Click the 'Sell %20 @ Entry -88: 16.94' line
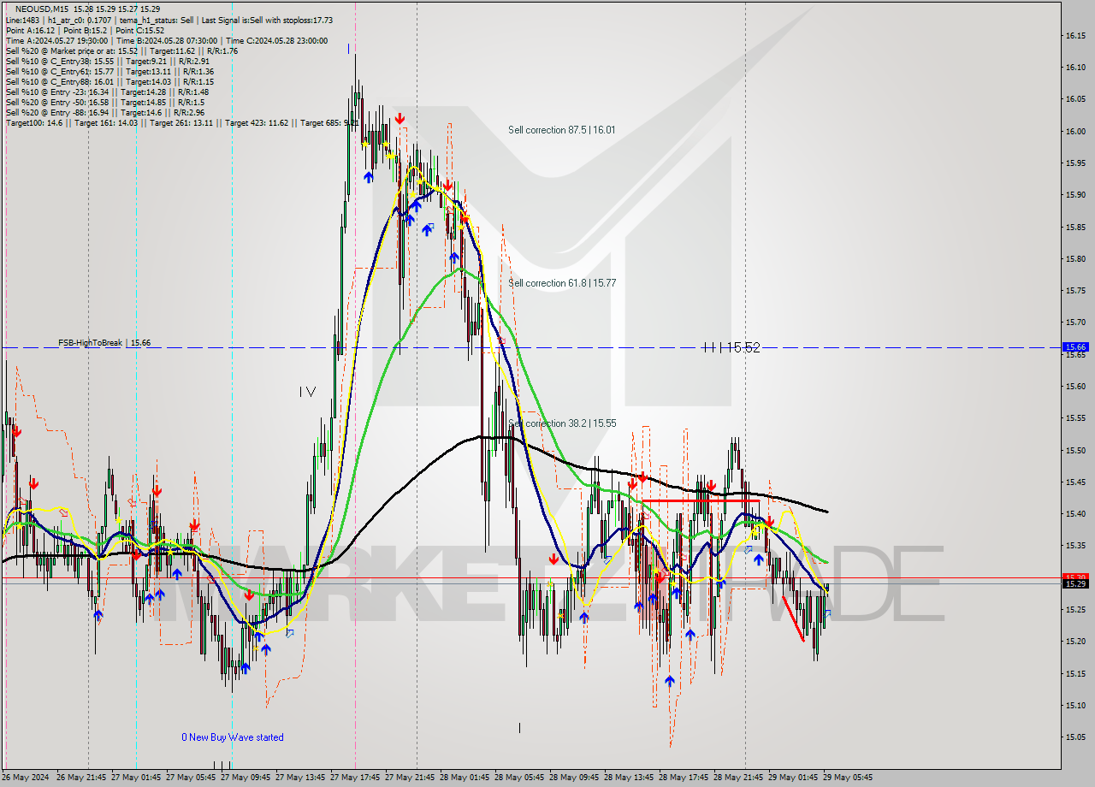1095x787 pixels. pos(104,112)
